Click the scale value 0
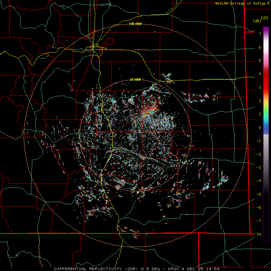This screenshot has width=271, height=271. coord(260,128)
